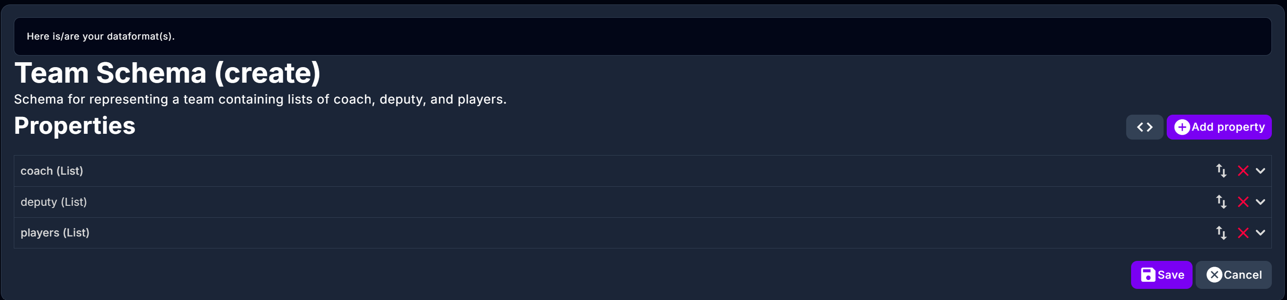Delete the deputy property with red X
Image resolution: width=1287 pixels, height=300 pixels.
coord(1243,202)
